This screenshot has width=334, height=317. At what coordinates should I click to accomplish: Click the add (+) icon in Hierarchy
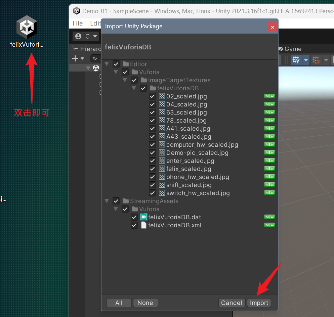click(x=75, y=58)
